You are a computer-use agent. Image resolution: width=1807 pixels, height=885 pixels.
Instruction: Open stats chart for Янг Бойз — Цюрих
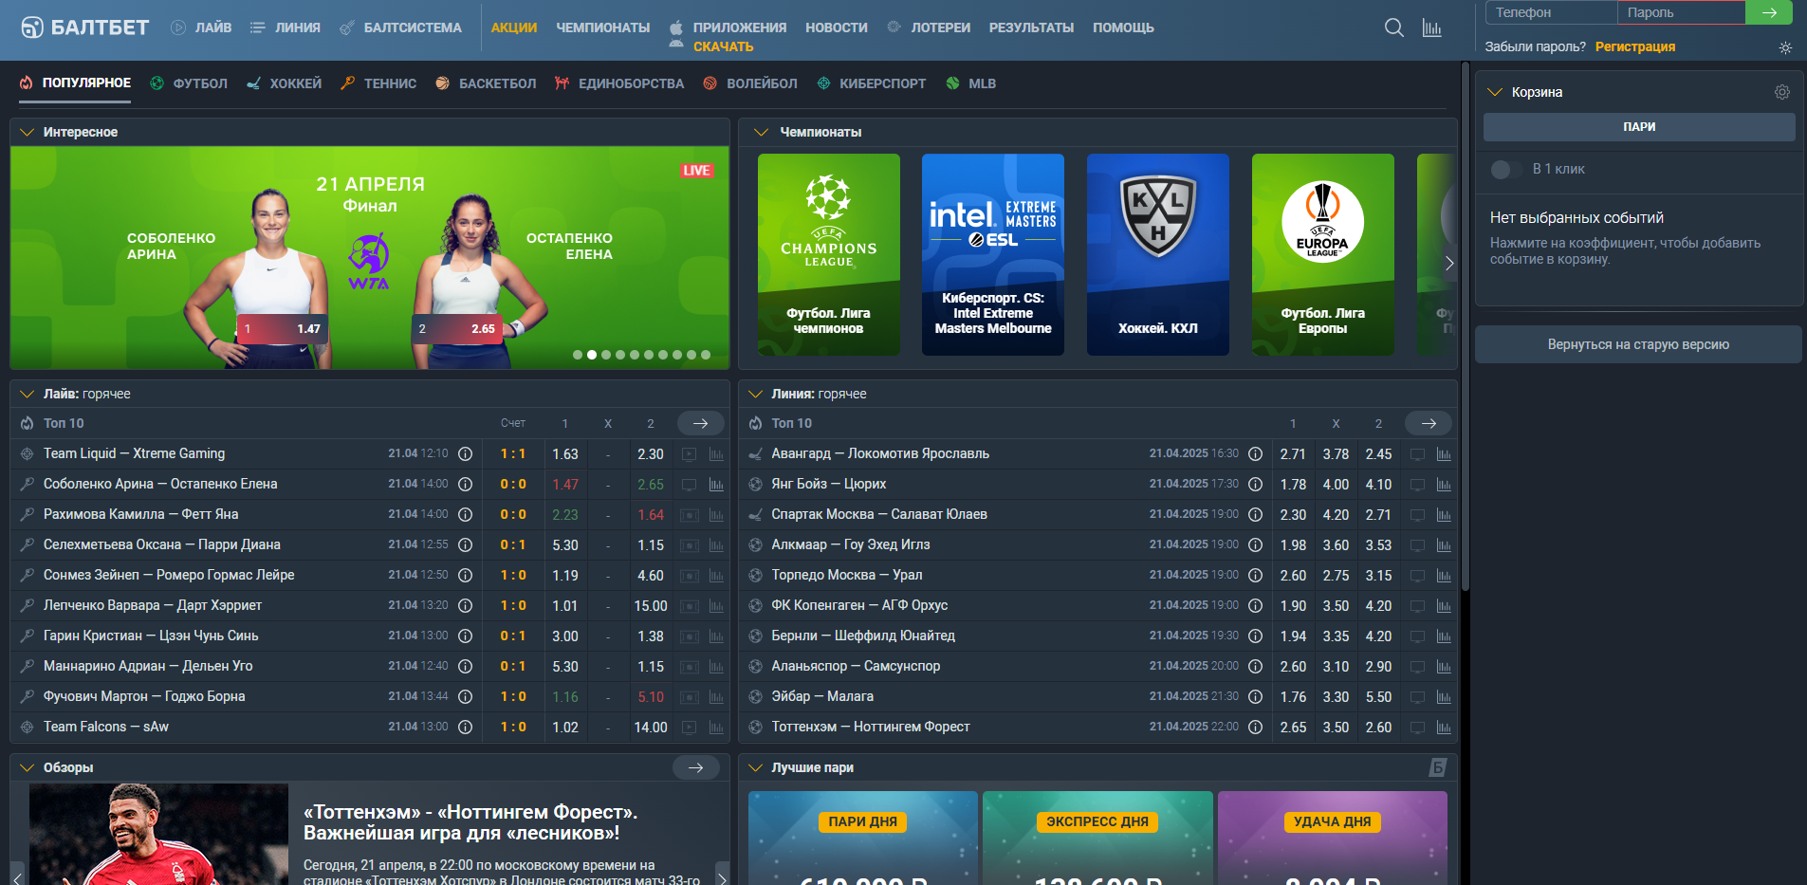click(x=1444, y=485)
